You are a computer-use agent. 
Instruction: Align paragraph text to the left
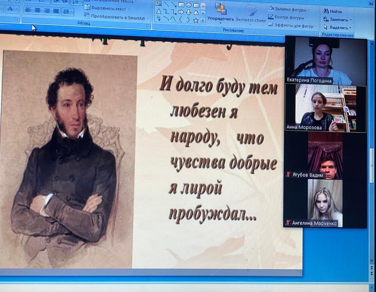click(x=29, y=10)
